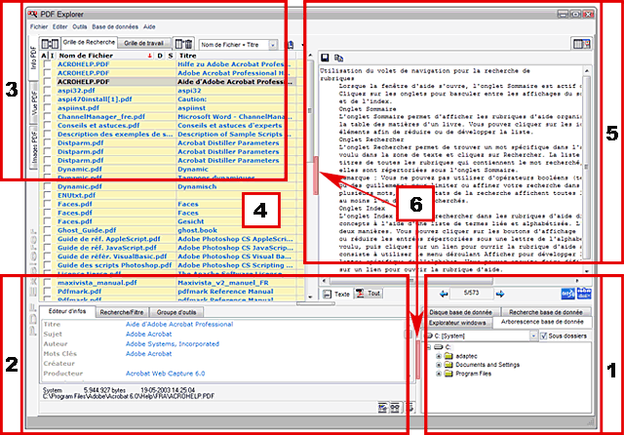Open the Nom de Fichier + Titre dropdown
Viewport: 624px width, 435px height.
pyautogui.click(x=273, y=45)
